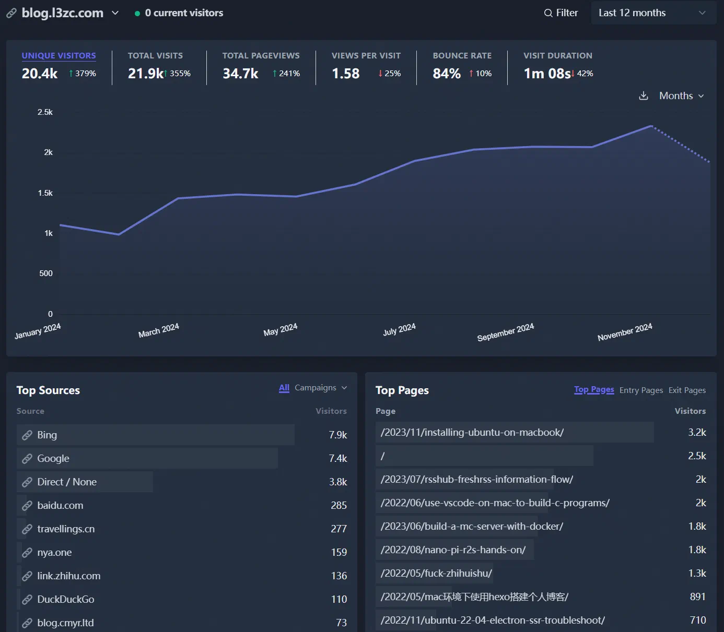Click the Google source link icon
The width and height of the screenshot is (724, 632).
click(x=27, y=459)
